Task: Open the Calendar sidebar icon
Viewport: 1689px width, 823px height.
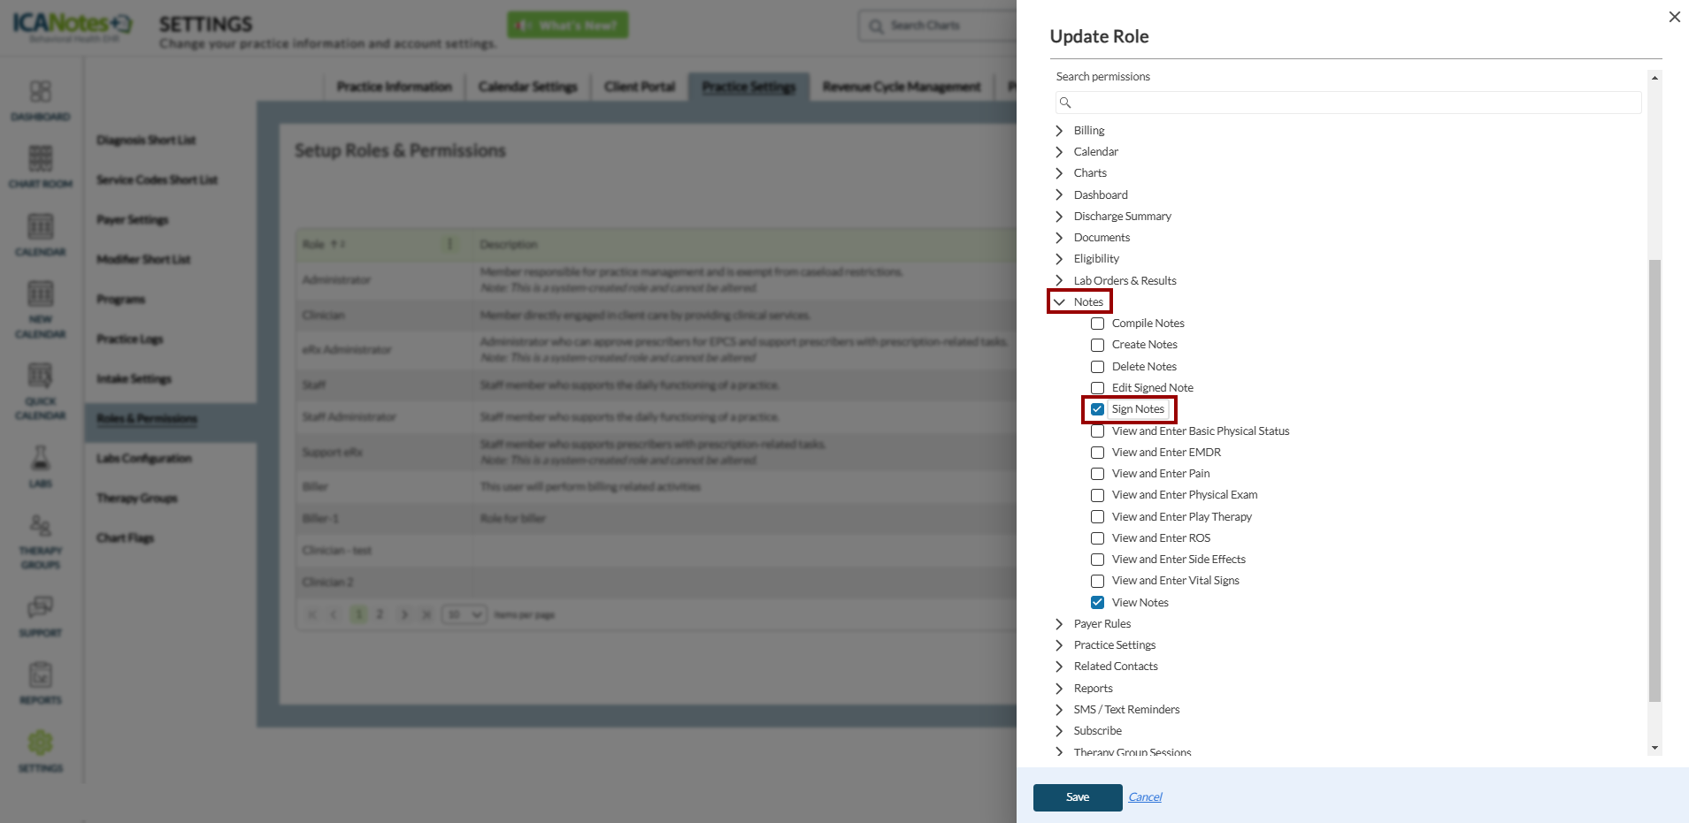Action: pos(41,227)
